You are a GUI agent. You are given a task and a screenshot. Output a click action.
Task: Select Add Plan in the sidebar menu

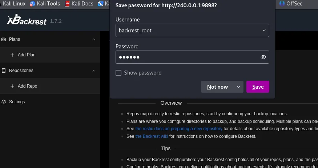tap(27, 55)
